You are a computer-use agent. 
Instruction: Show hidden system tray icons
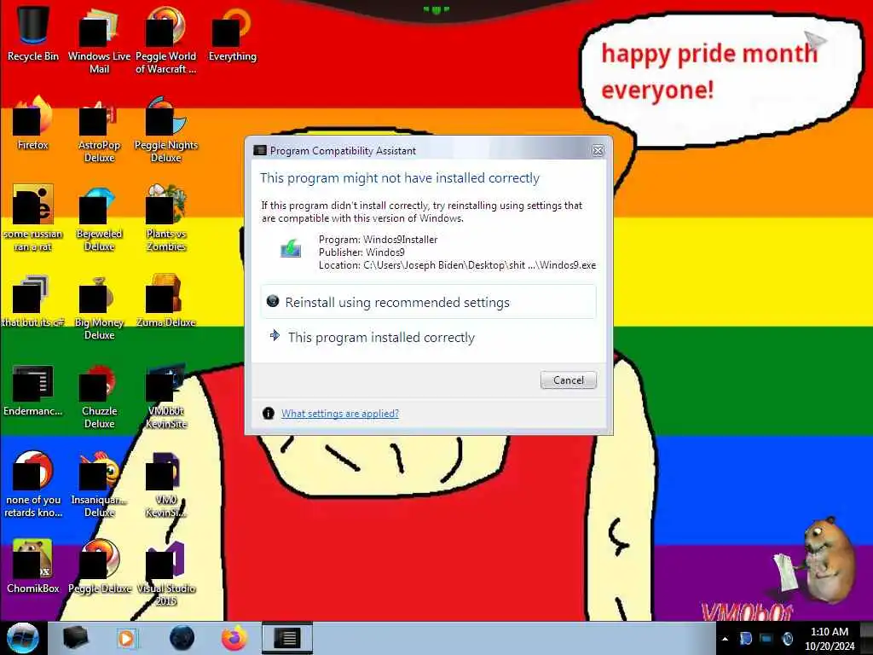[725, 639]
